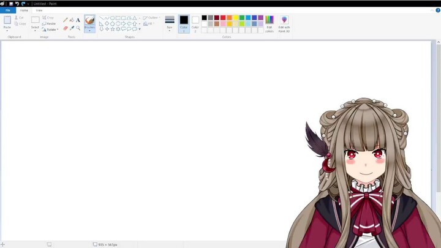Pick the green color swatch

241,18
